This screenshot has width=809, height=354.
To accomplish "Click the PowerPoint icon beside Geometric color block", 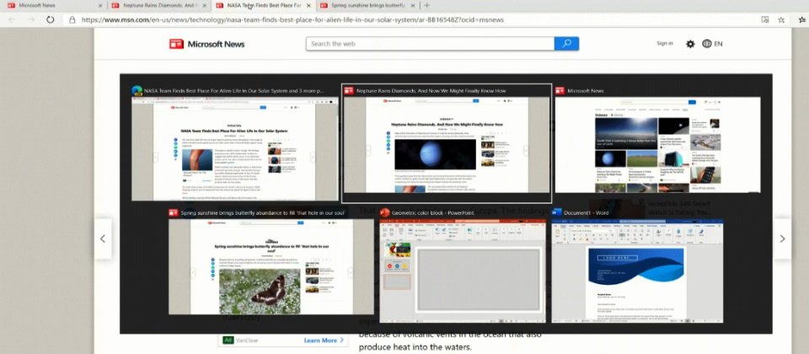I will coord(384,212).
